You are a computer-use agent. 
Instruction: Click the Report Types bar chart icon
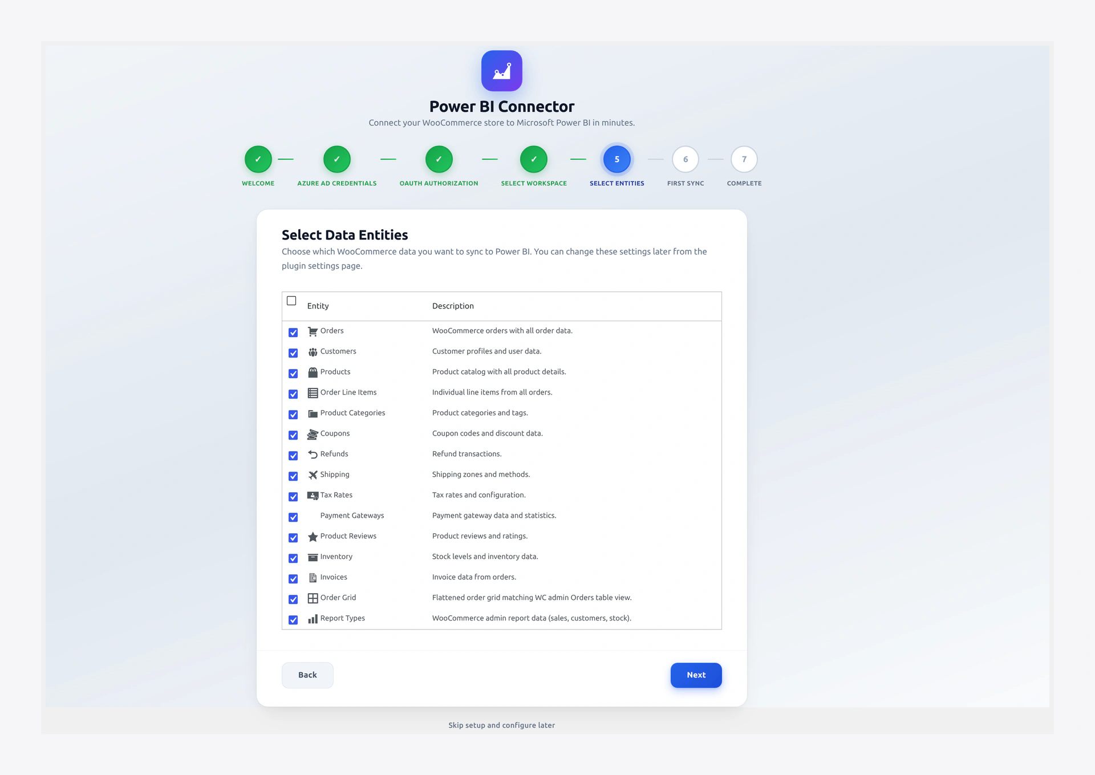click(x=313, y=619)
